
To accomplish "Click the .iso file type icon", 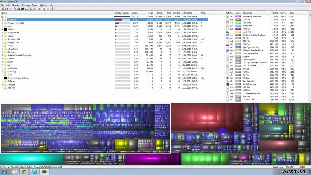I will (227, 38).
